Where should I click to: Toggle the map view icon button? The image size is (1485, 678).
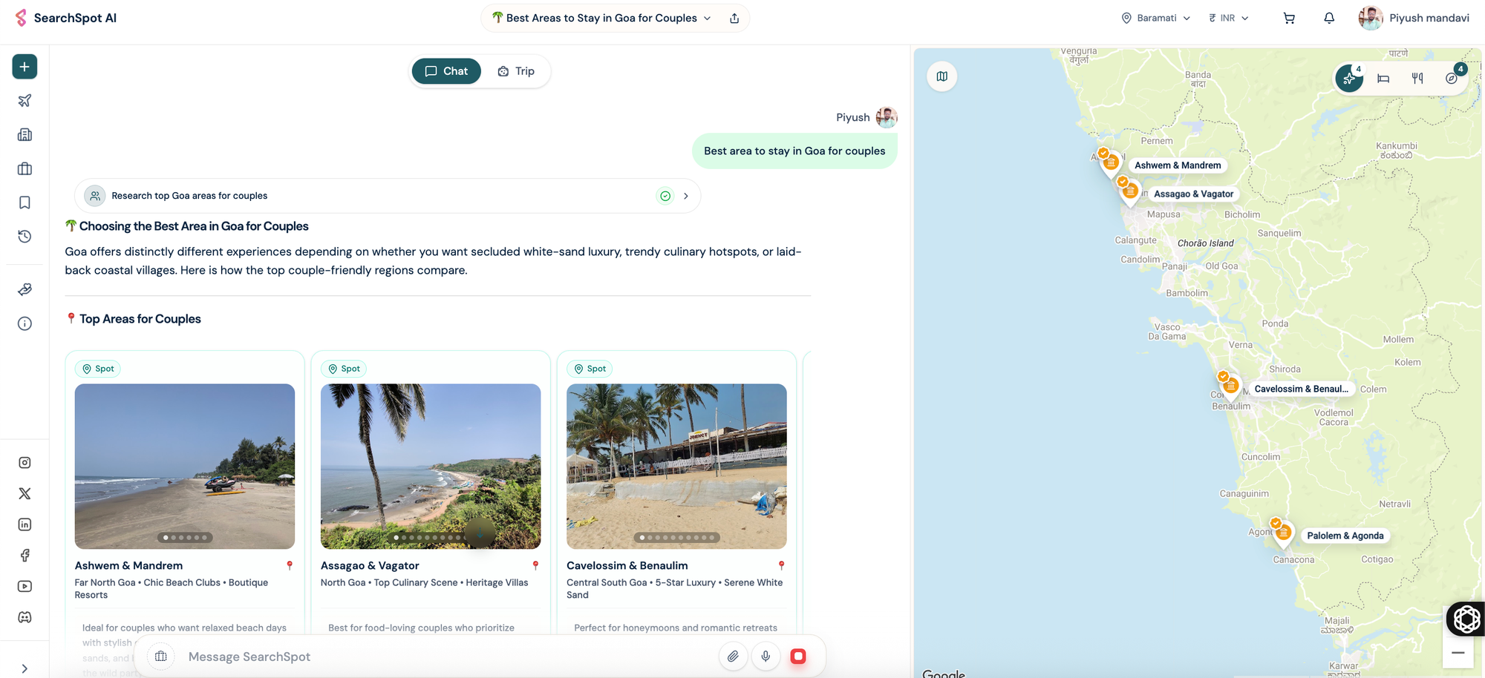point(942,76)
